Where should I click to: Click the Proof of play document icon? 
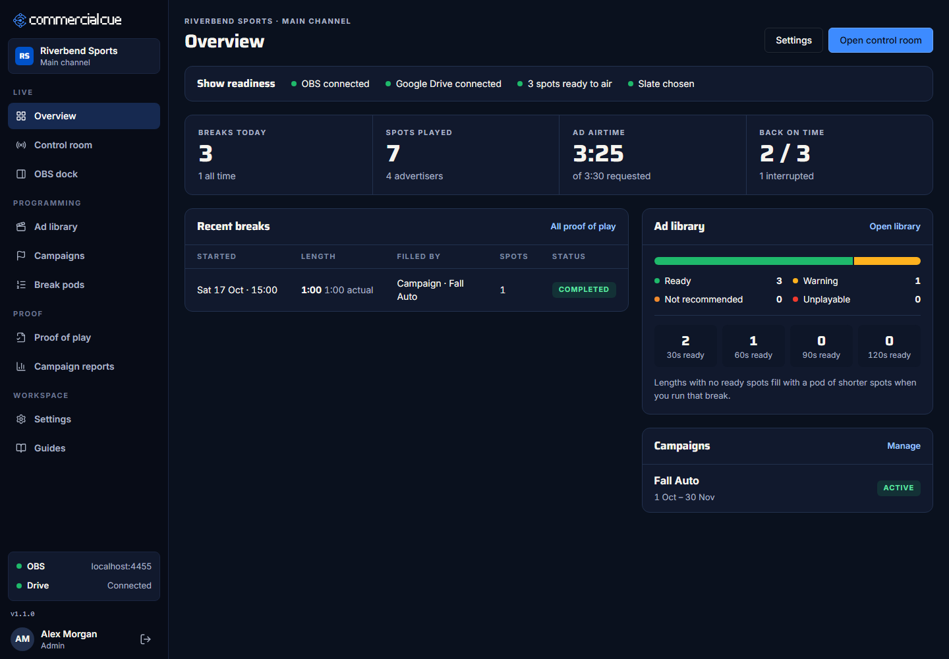tap(21, 337)
